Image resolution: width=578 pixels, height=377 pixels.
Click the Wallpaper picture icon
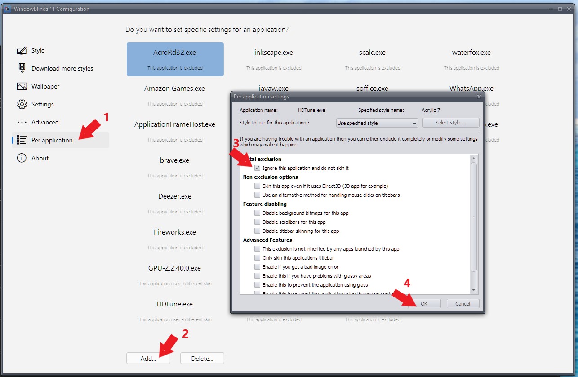tap(22, 86)
